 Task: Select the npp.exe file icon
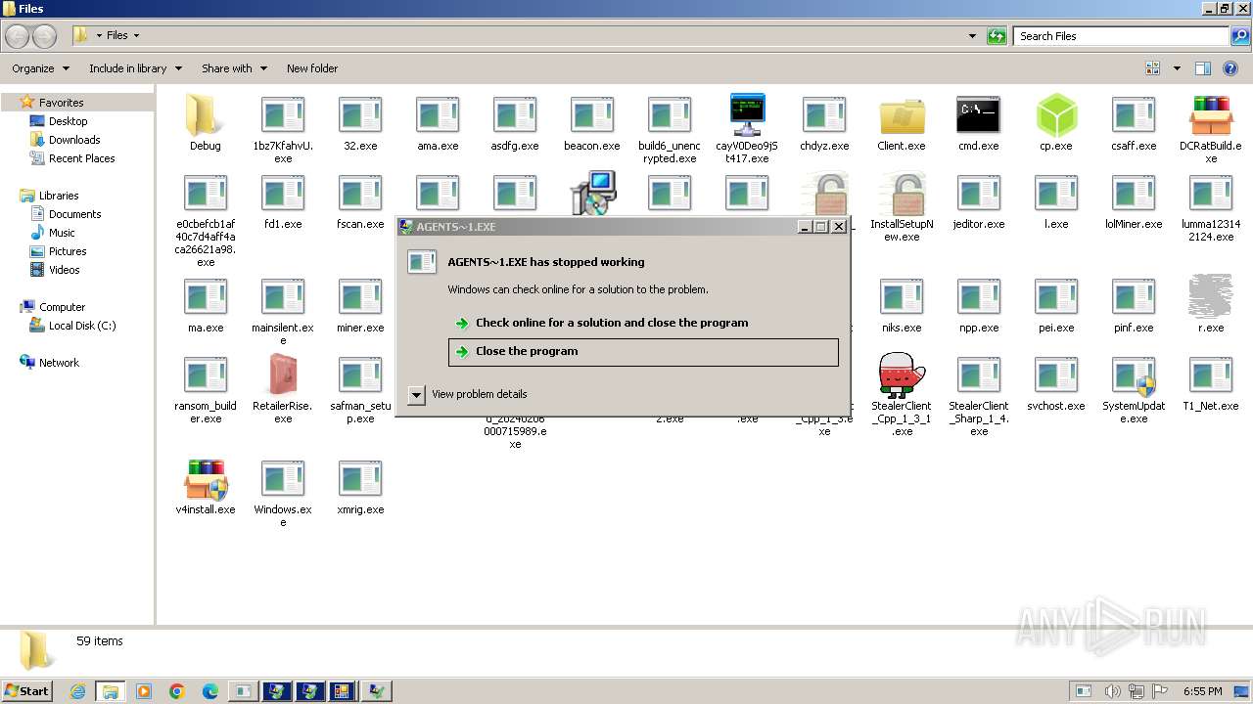[x=978, y=297]
